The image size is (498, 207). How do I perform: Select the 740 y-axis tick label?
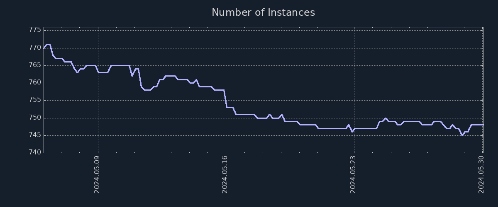coord(35,153)
